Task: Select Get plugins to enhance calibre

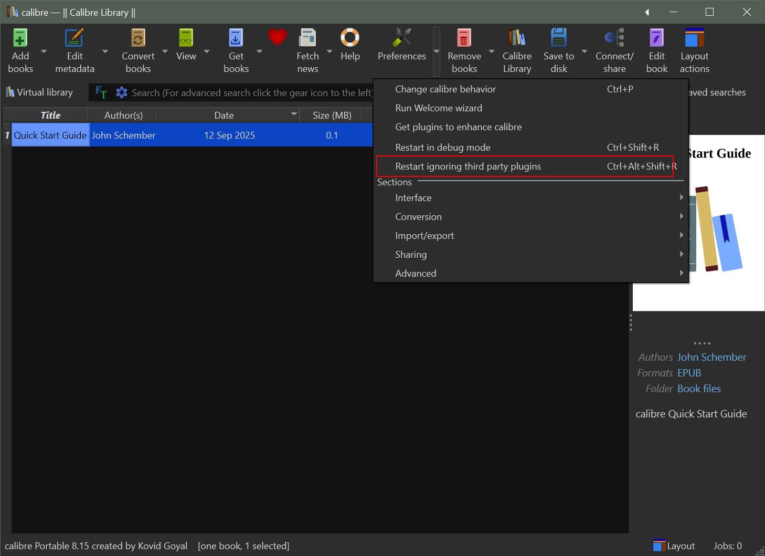Action: 530,127
